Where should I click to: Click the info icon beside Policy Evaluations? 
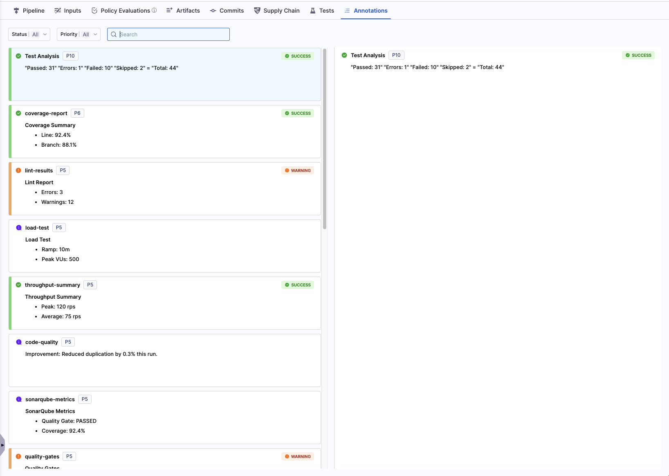[x=154, y=11]
